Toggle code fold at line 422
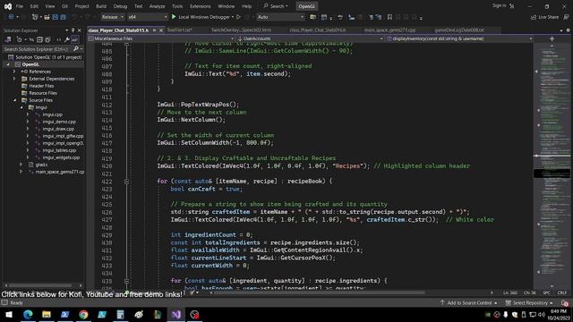The width and height of the screenshot is (573, 322). tap(126, 181)
